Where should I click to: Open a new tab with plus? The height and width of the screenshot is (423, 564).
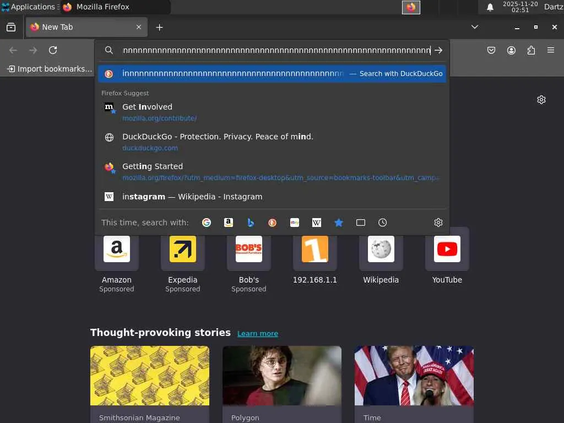click(159, 28)
